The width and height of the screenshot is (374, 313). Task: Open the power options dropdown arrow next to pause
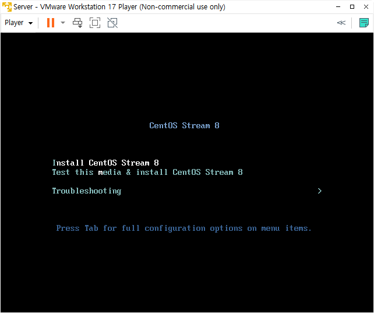(x=63, y=23)
